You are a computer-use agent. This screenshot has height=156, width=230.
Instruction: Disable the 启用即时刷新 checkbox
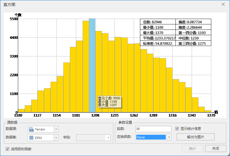click(7, 149)
